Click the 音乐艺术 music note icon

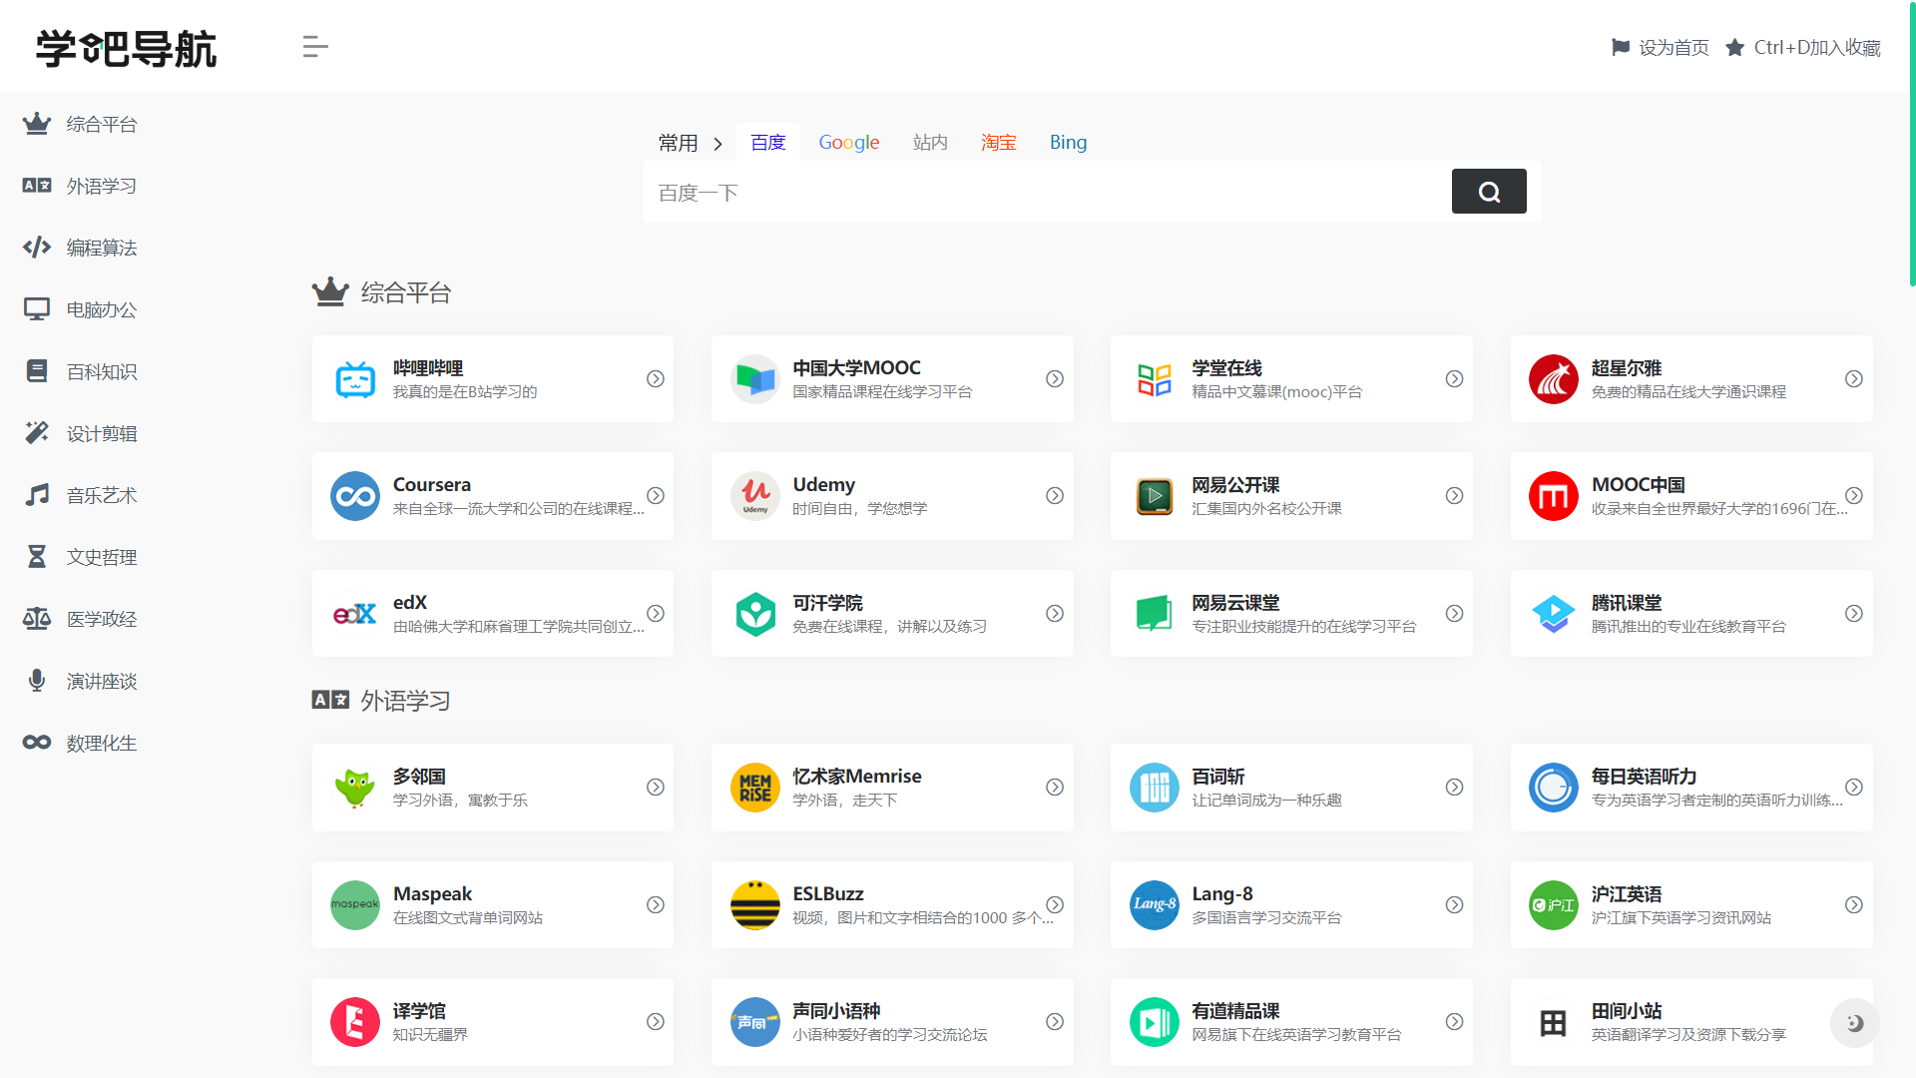click(x=37, y=494)
